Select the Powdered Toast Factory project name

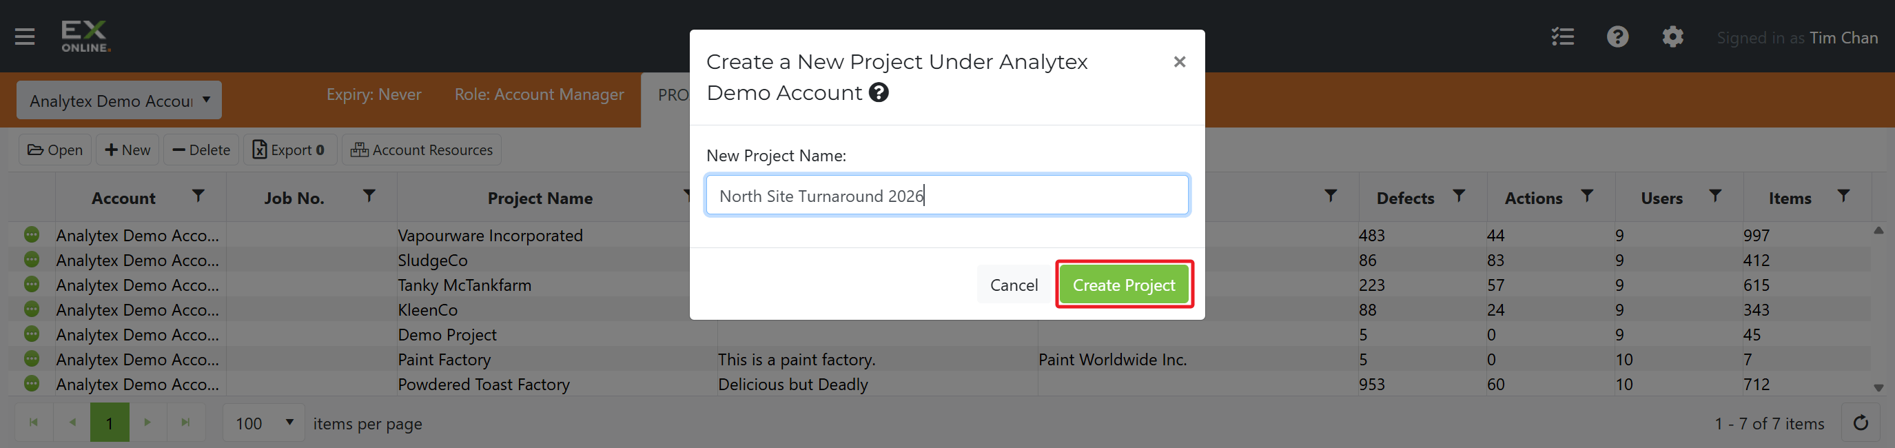[484, 385]
